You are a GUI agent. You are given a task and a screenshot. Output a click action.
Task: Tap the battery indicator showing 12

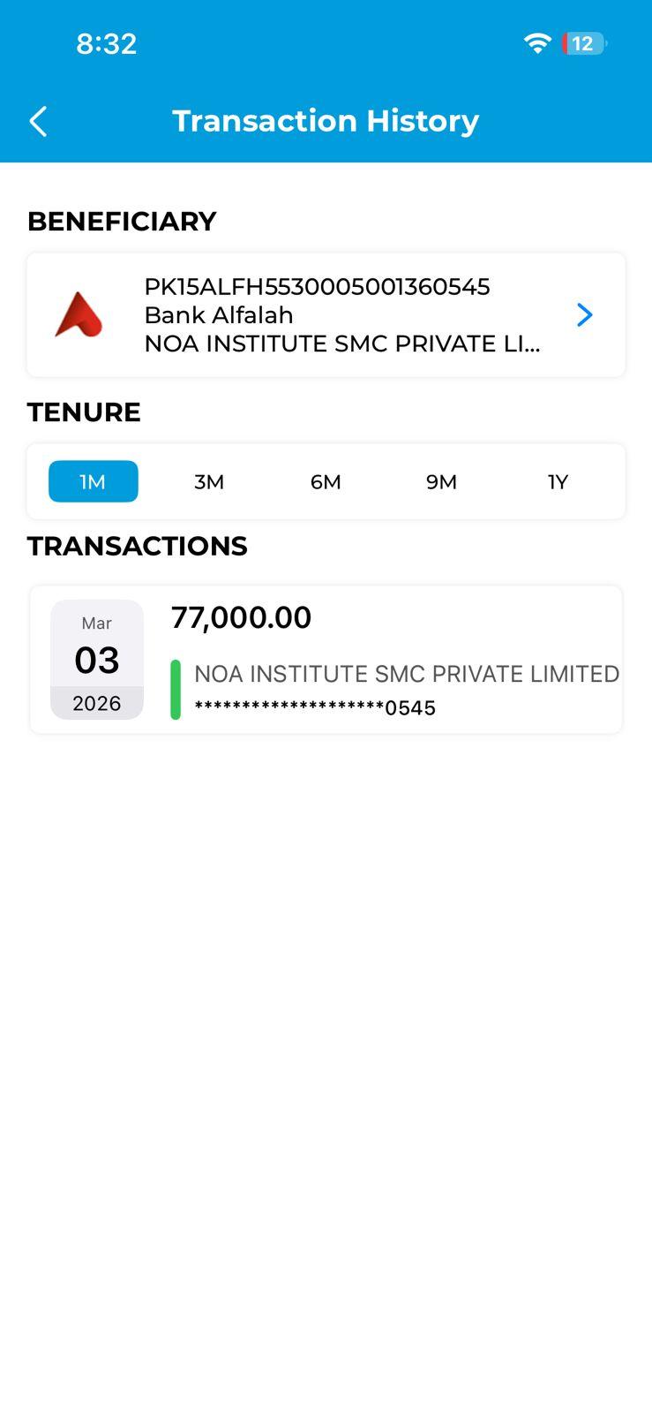coord(583,43)
